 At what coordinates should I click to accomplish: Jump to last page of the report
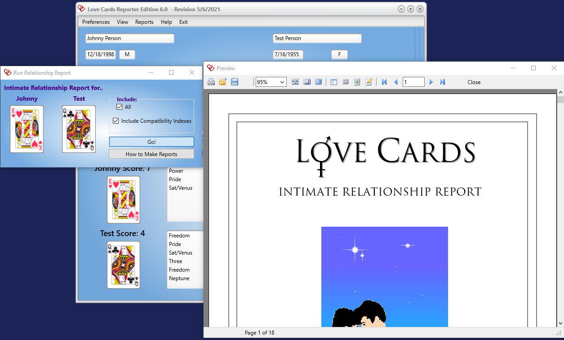click(443, 82)
